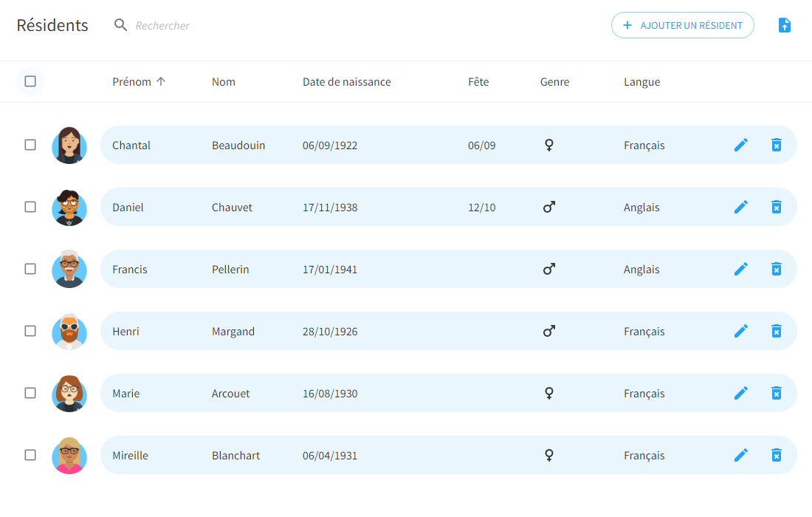Select the checkbox for the Henri row
812x517 pixels.
click(30, 331)
